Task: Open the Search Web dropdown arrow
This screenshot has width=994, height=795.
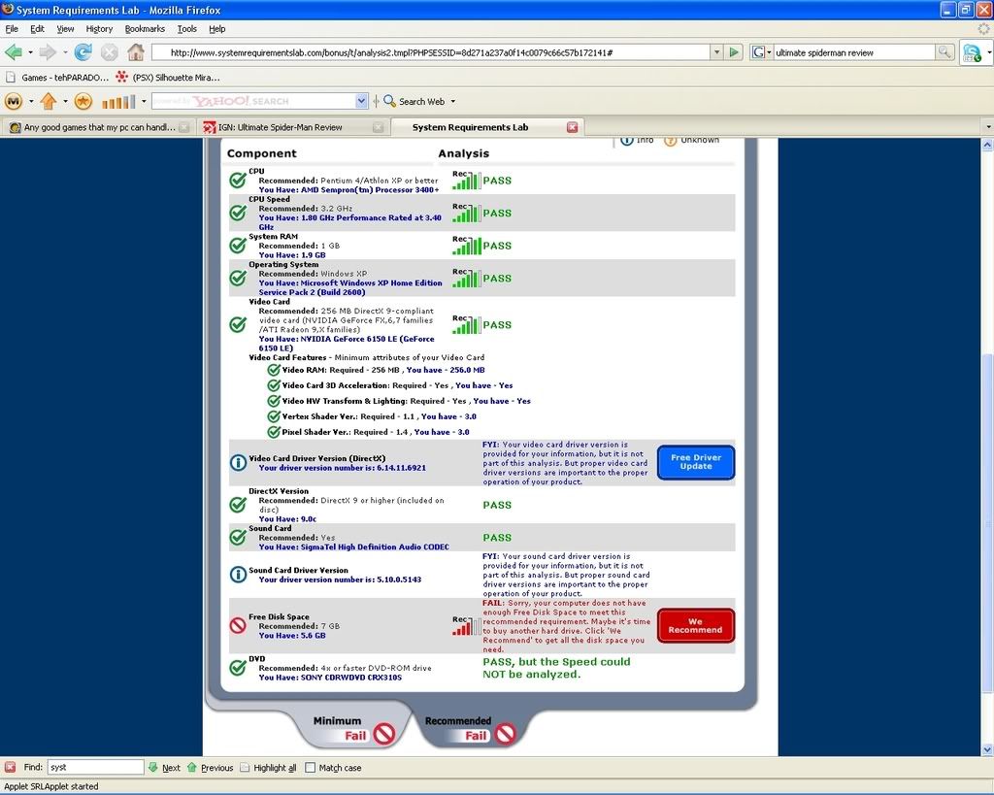Action: [x=452, y=101]
